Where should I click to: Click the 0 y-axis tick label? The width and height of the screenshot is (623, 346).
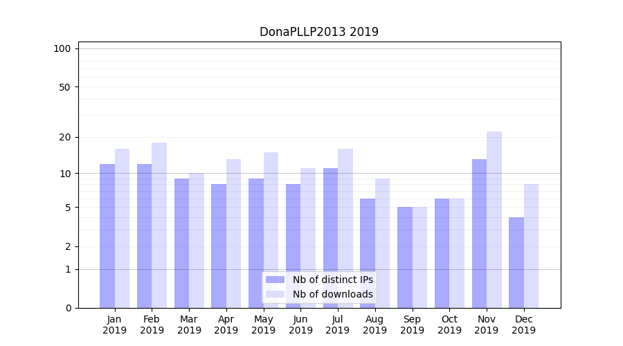[x=68, y=308]
